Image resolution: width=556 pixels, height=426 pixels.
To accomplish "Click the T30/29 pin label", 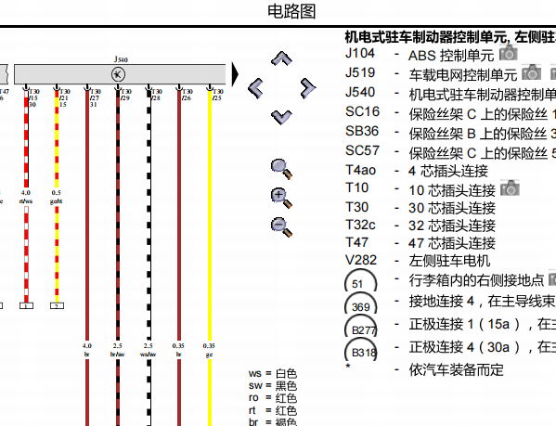I will 125,95.
